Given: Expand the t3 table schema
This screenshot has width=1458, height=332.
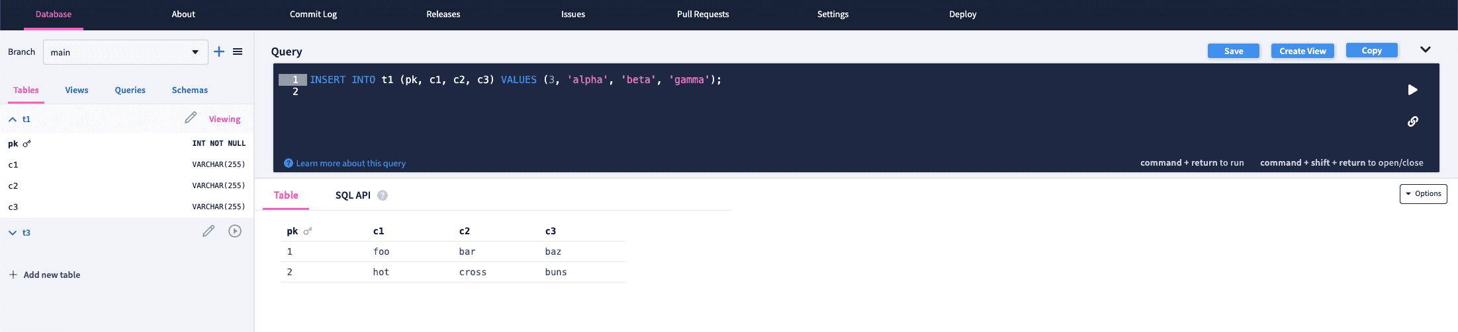Looking at the screenshot, I should click(x=13, y=233).
